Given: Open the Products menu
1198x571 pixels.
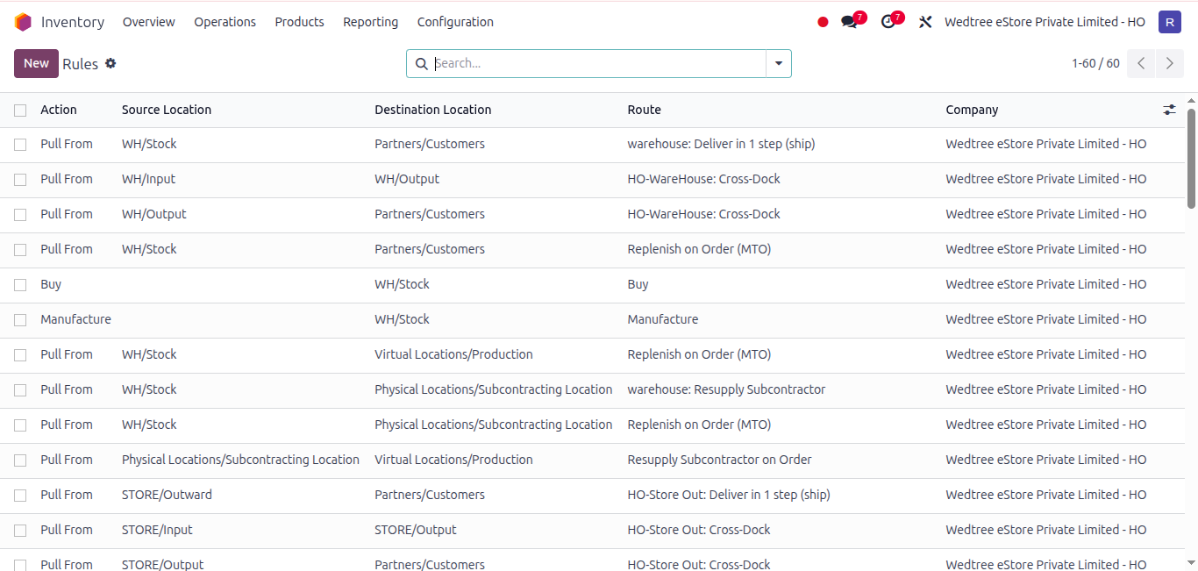Looking at the screenshot, I should 300,22.
